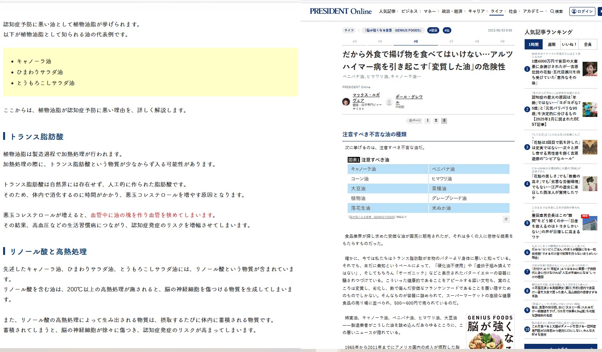Select the #脳 hashtag badge
This screenshot has height=352, width=602.
click(447, 30)
